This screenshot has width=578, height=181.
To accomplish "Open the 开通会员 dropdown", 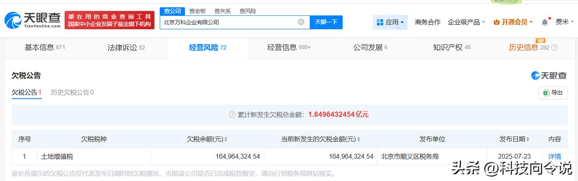I will pyautogui.click(x=513, y=22).
